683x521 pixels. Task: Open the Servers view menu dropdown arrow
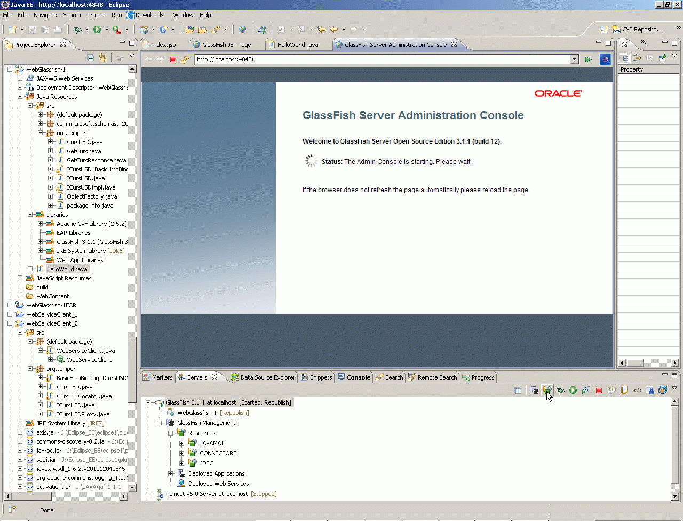click(x=674, y=389)
